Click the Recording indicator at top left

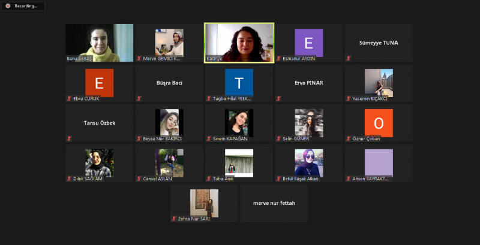pos(22,6)
